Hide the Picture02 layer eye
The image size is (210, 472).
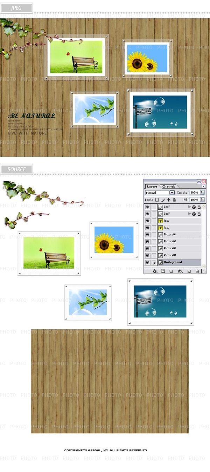click(147, 248)
